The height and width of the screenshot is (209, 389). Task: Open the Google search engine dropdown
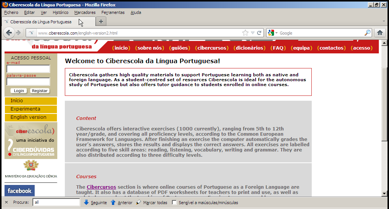tap(273, 33)
